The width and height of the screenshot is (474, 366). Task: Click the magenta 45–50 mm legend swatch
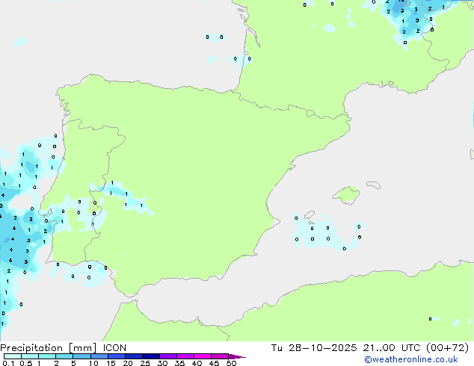click(x=219, y=357)
